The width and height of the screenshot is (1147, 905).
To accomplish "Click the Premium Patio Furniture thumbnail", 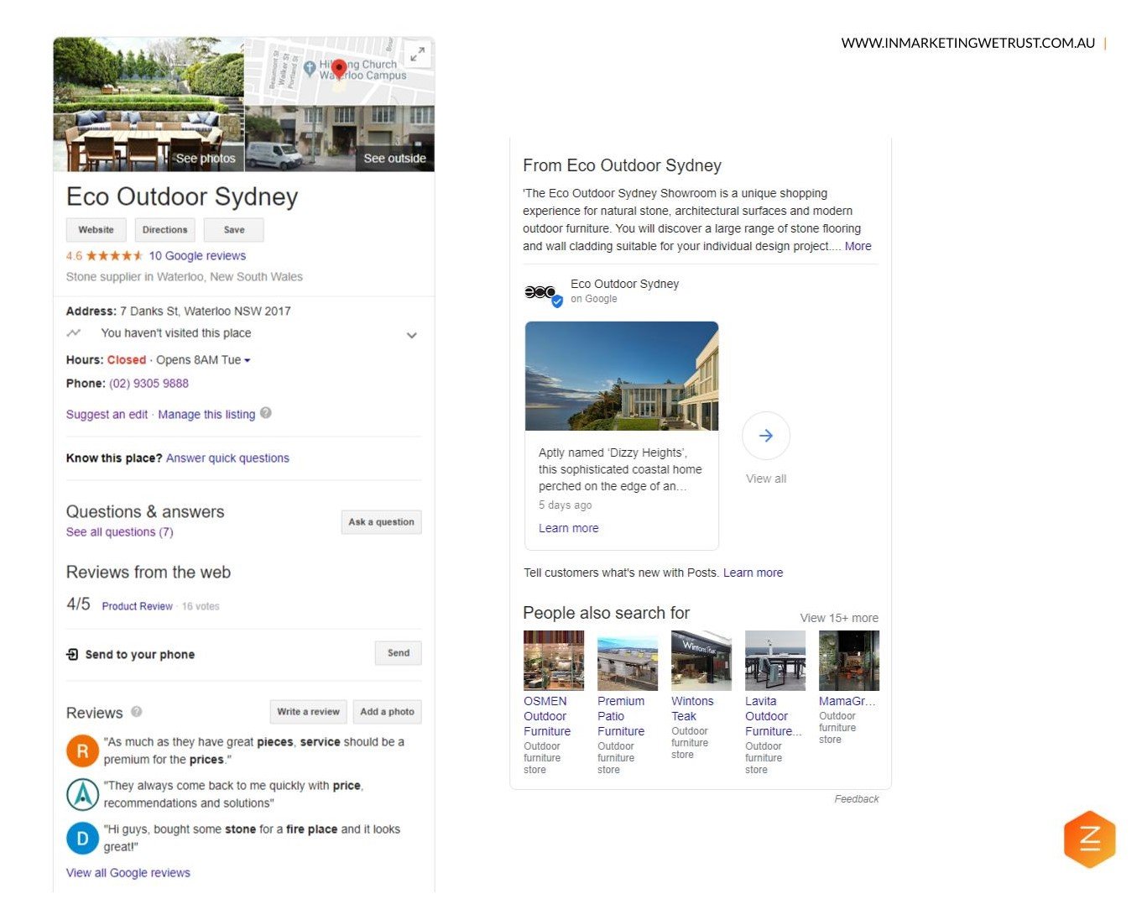I will [x=628, y=661].
